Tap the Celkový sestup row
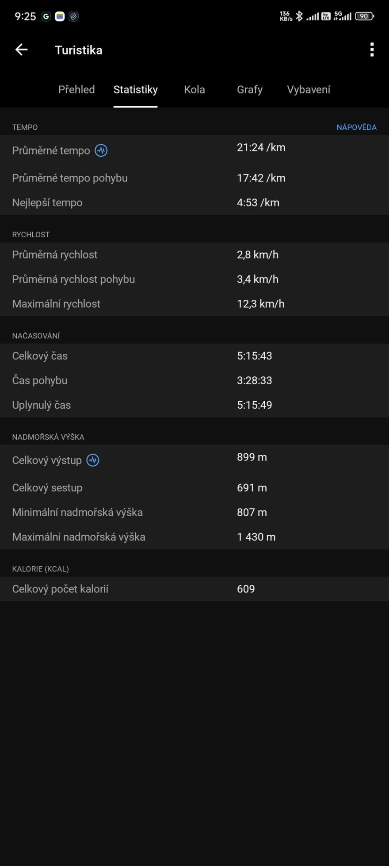The width and height of the screenshot is (389, 866). (194, 488)
